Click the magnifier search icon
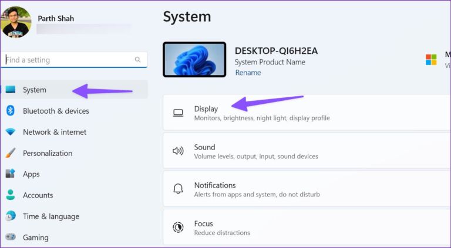This screenshot has height=248, width=451. point(138,59)
